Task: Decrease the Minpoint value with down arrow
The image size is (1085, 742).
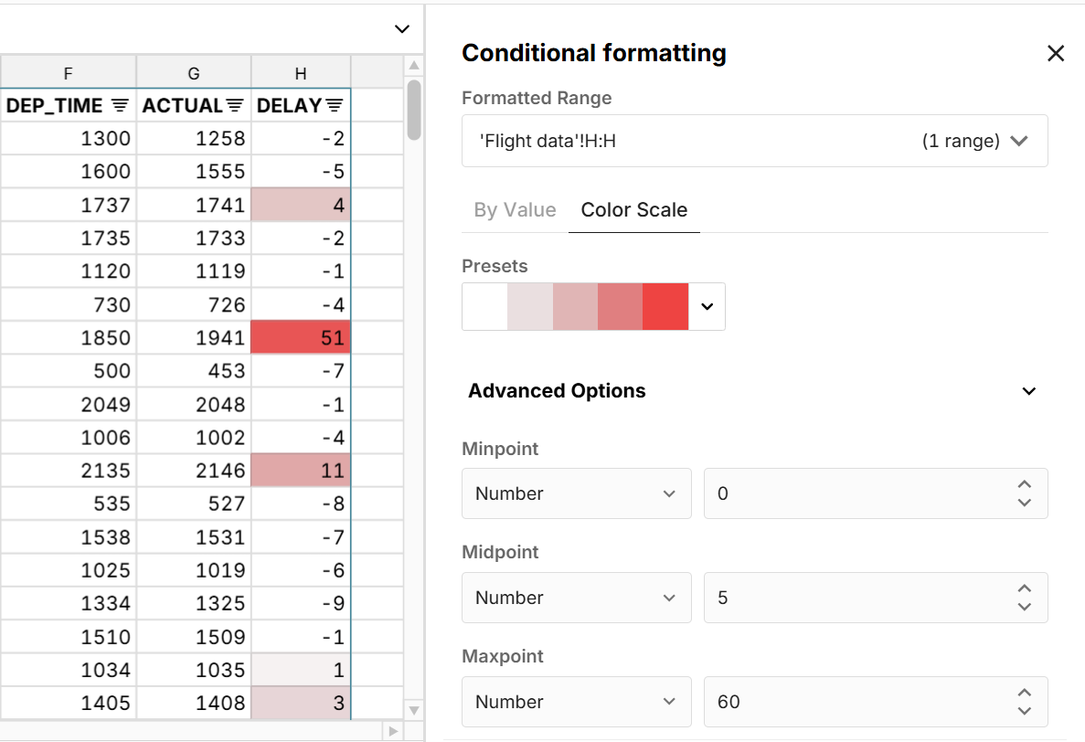Action: 1025,503
